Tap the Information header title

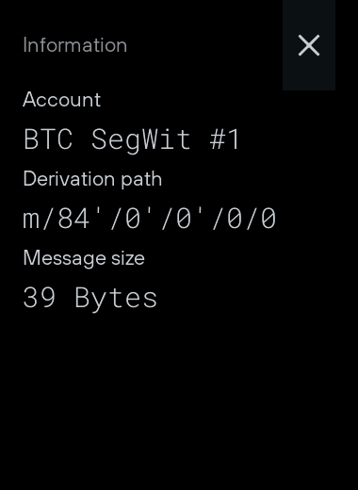click(x=75, y=45)
